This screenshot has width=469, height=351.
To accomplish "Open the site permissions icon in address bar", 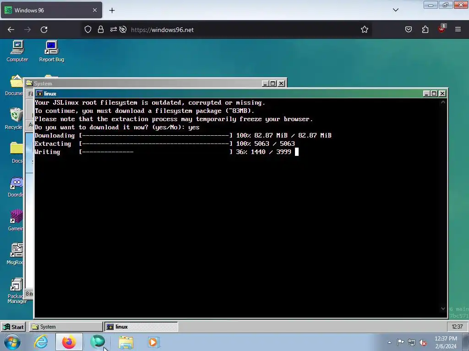I will (114, 30).
